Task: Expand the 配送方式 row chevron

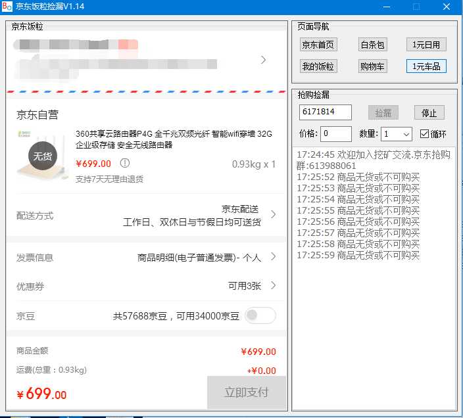Action: tap(274, 214)
